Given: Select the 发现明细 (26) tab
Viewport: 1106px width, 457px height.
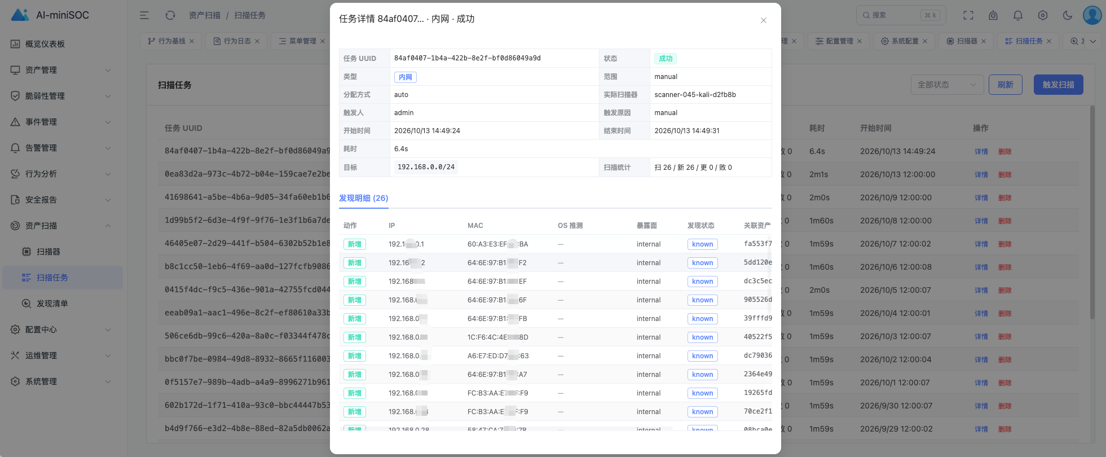Looking at the screenshot, I should pyautogui.click(x=363, y=198).
